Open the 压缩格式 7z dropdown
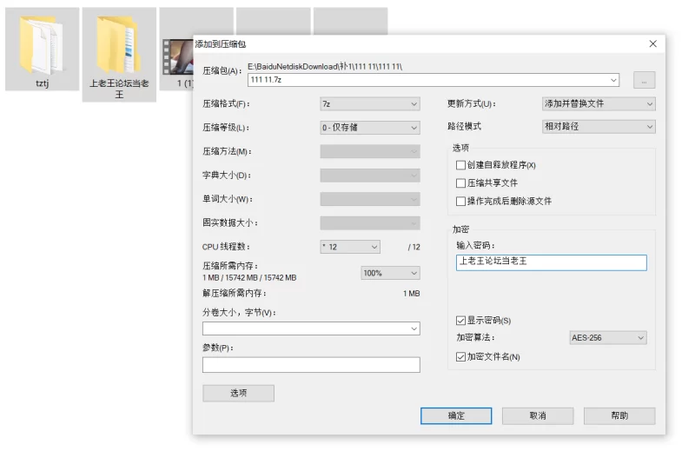The width and height of the screenshot is (695, 471). click(370, 103)
